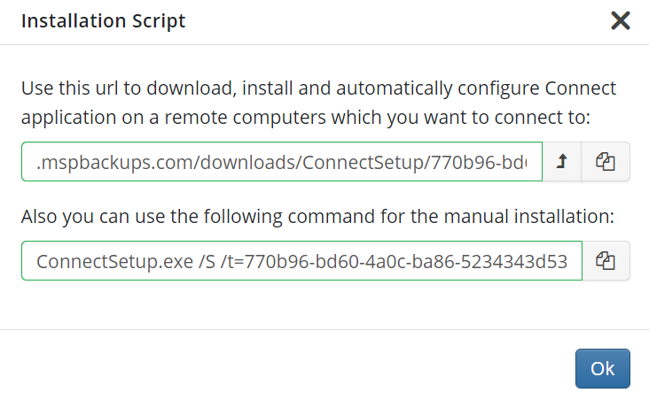Viewport: 649px width, 400px height.
Task: Click the word 'Connect' in the description
Action: point(580,89)
